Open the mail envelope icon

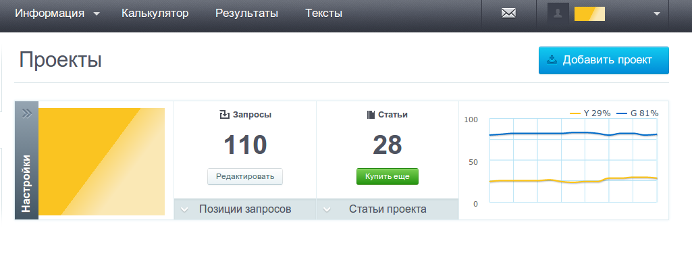508,14
